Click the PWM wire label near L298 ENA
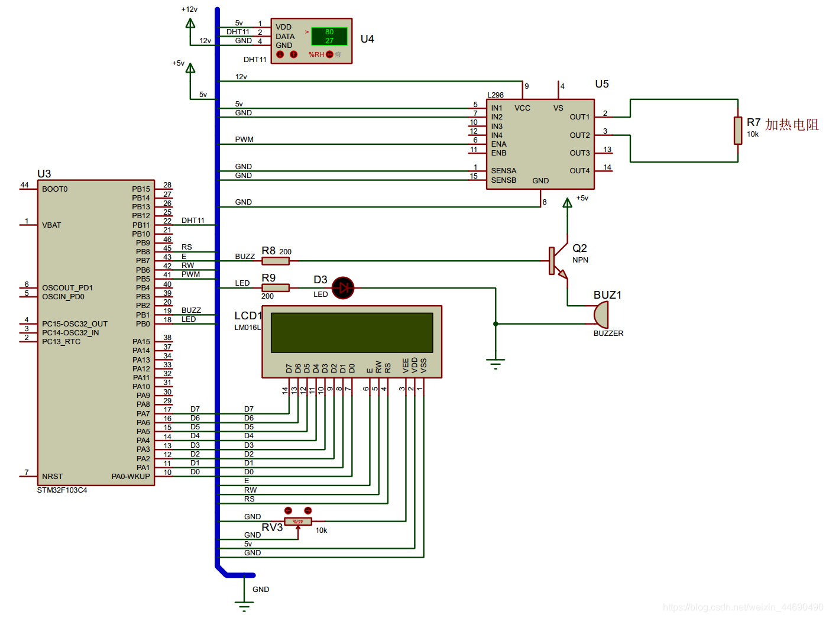Image resolution: width=829 pixels, height=618 pixels. [244, 140]
